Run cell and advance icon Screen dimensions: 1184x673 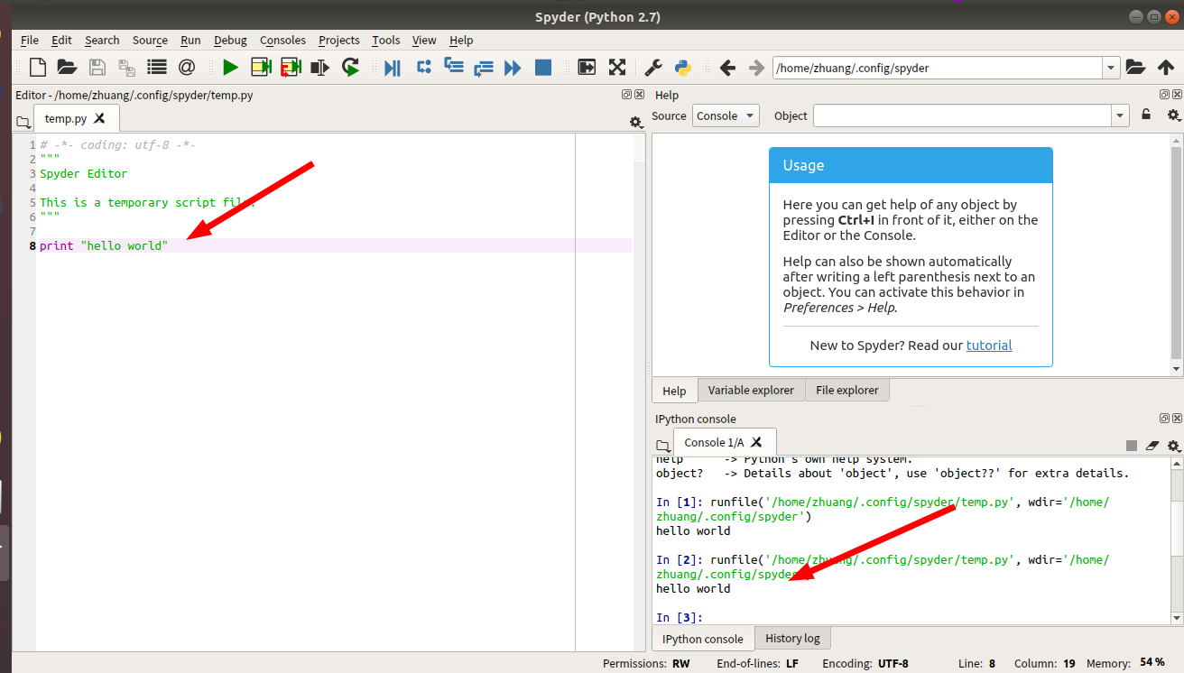[x=291, y=67]
